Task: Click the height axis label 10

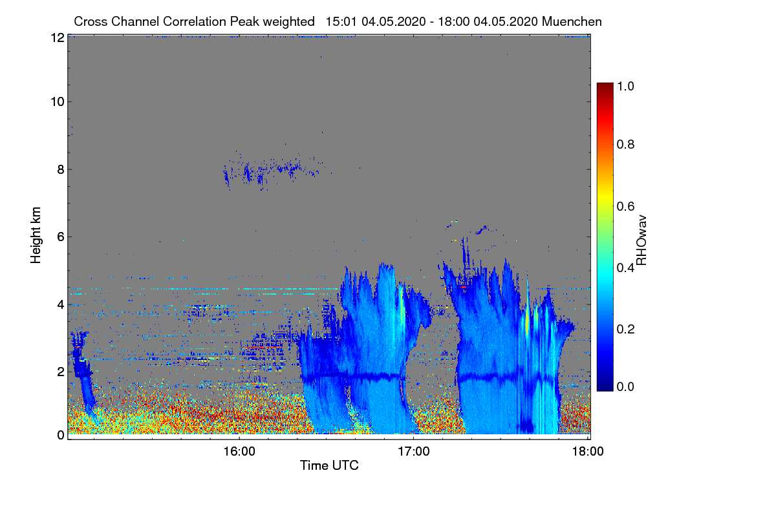Action: [57, 101]
